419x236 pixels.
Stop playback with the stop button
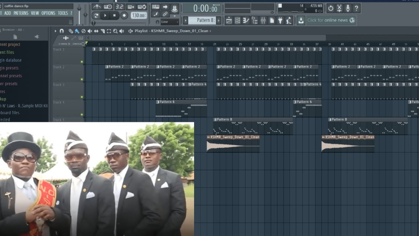tap(114, 15)
